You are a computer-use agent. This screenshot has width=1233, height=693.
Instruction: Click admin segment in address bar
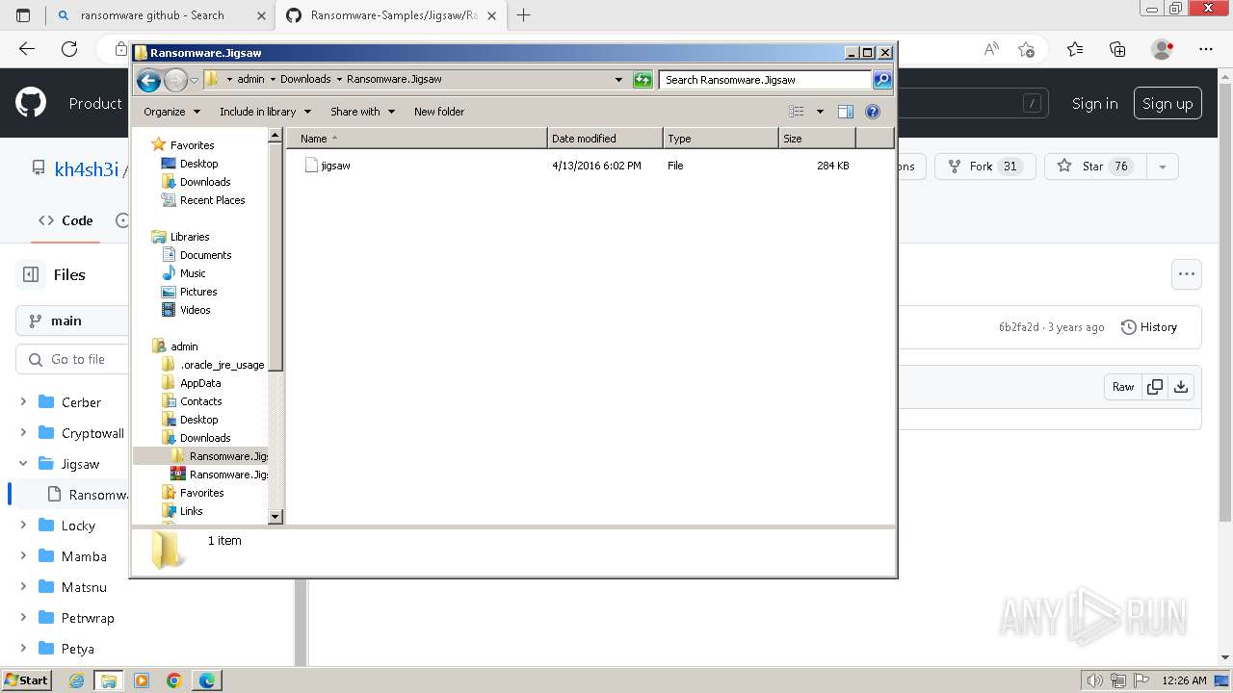click(x=250, y=80)
